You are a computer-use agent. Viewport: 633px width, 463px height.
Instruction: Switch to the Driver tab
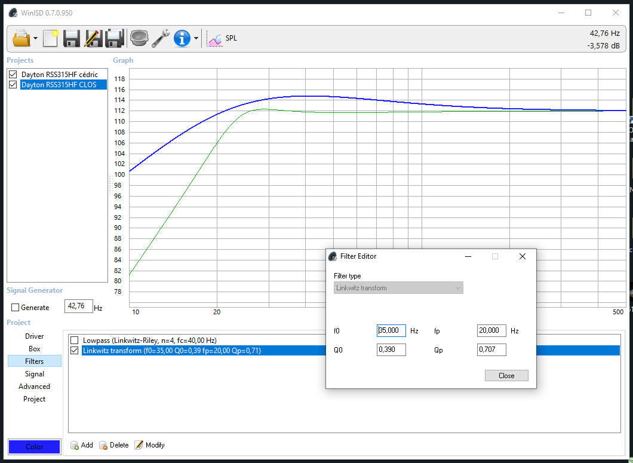[x=34, y=336]
